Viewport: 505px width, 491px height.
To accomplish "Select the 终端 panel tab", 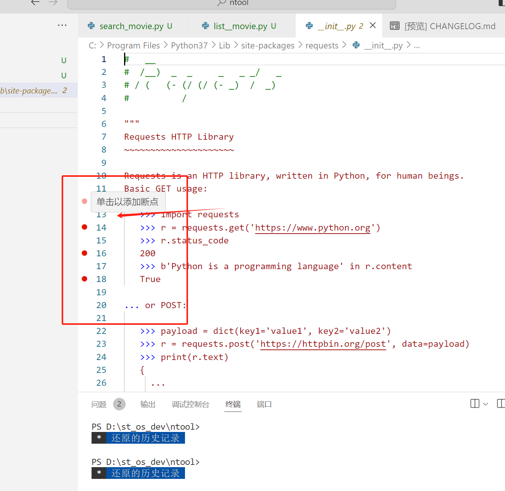I will (233, 404).
